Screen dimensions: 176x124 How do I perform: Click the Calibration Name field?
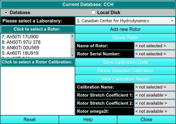155,87
